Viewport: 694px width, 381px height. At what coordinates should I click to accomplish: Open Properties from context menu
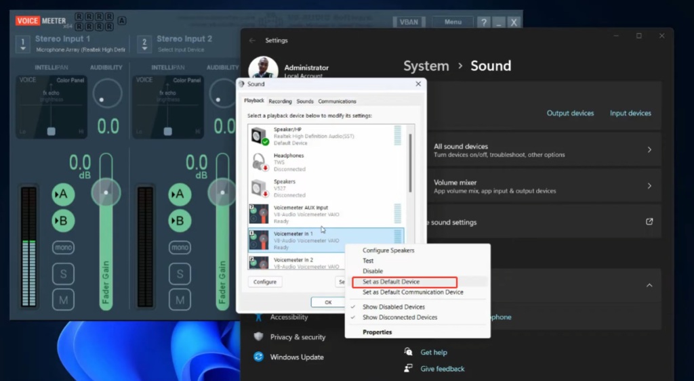click(377, 332)
